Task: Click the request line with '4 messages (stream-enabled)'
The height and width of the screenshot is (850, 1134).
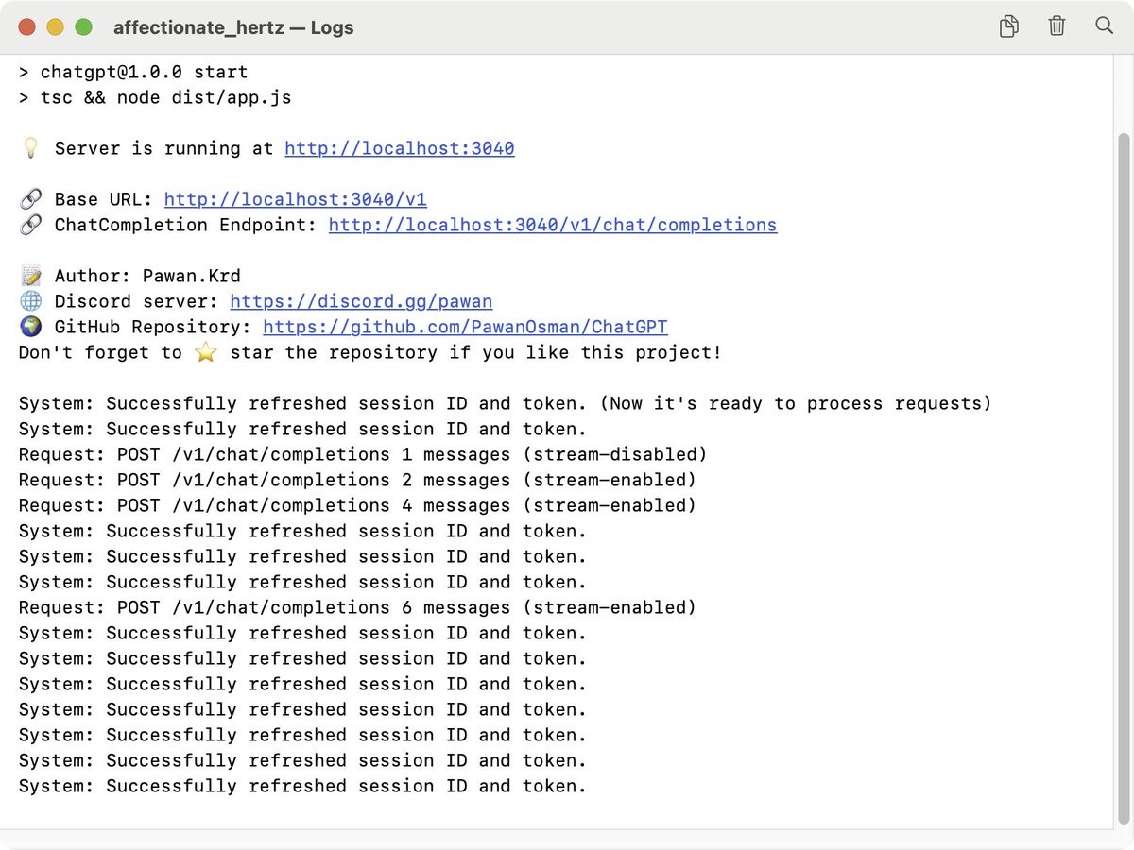Action: [357, 505]
